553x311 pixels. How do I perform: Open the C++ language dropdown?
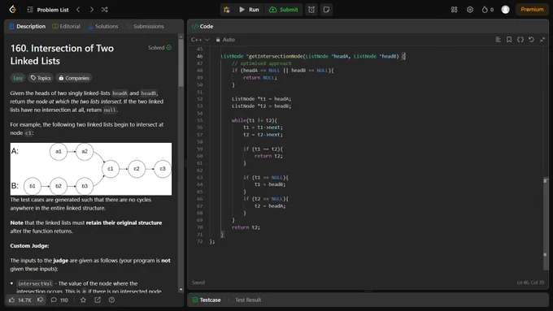tap(200, 40)
